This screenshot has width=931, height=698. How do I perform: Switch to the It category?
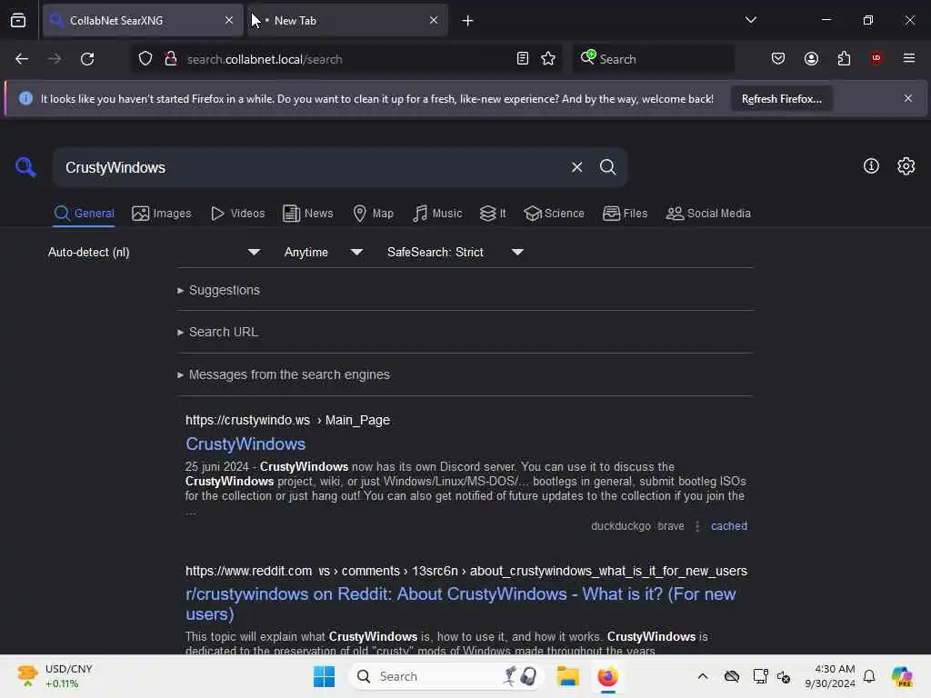(x=493, y=214)
